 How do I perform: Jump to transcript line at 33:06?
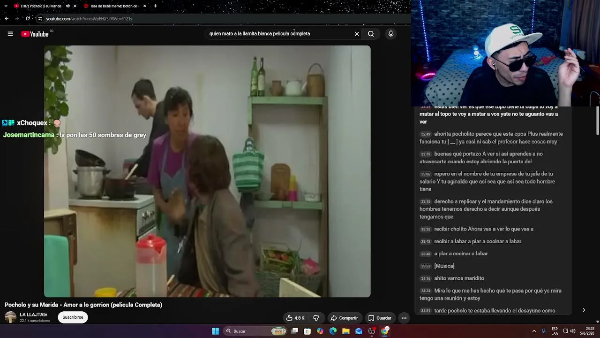[x=491, y=181]
